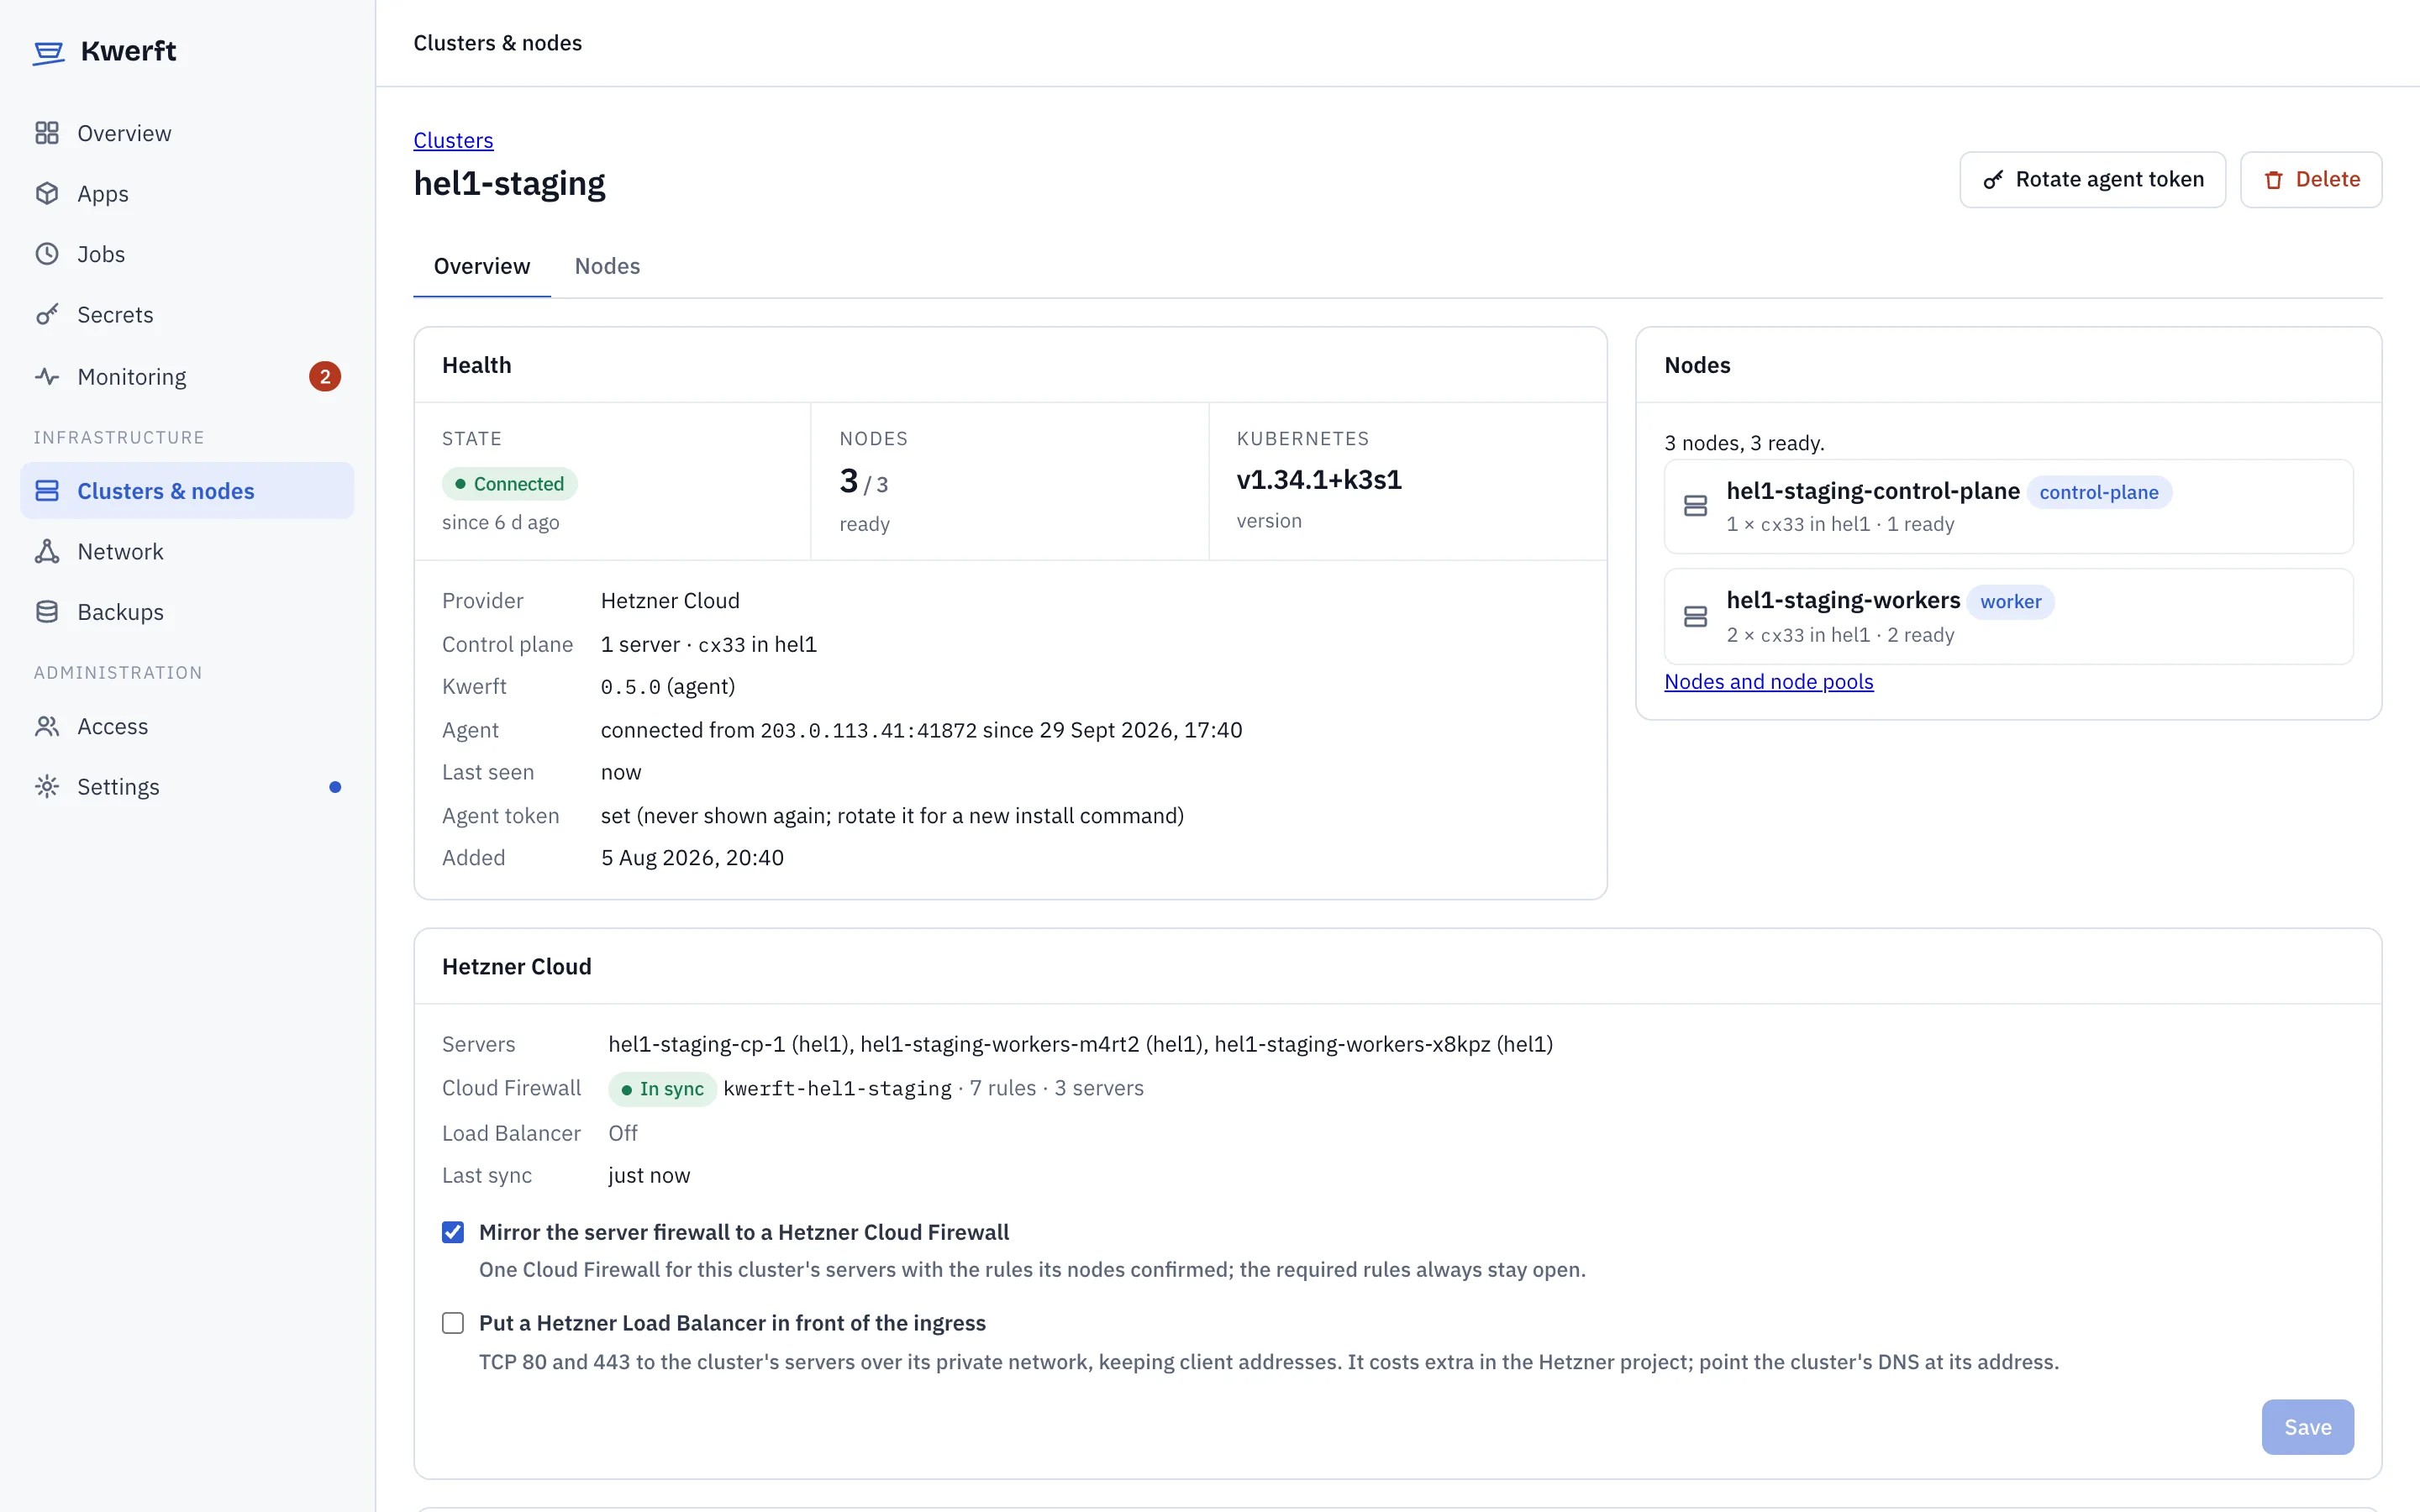The image size is (2420, 1512).
Task: Open the hel1-staging-workers pool card
Action: click(x=2008, y=616)
